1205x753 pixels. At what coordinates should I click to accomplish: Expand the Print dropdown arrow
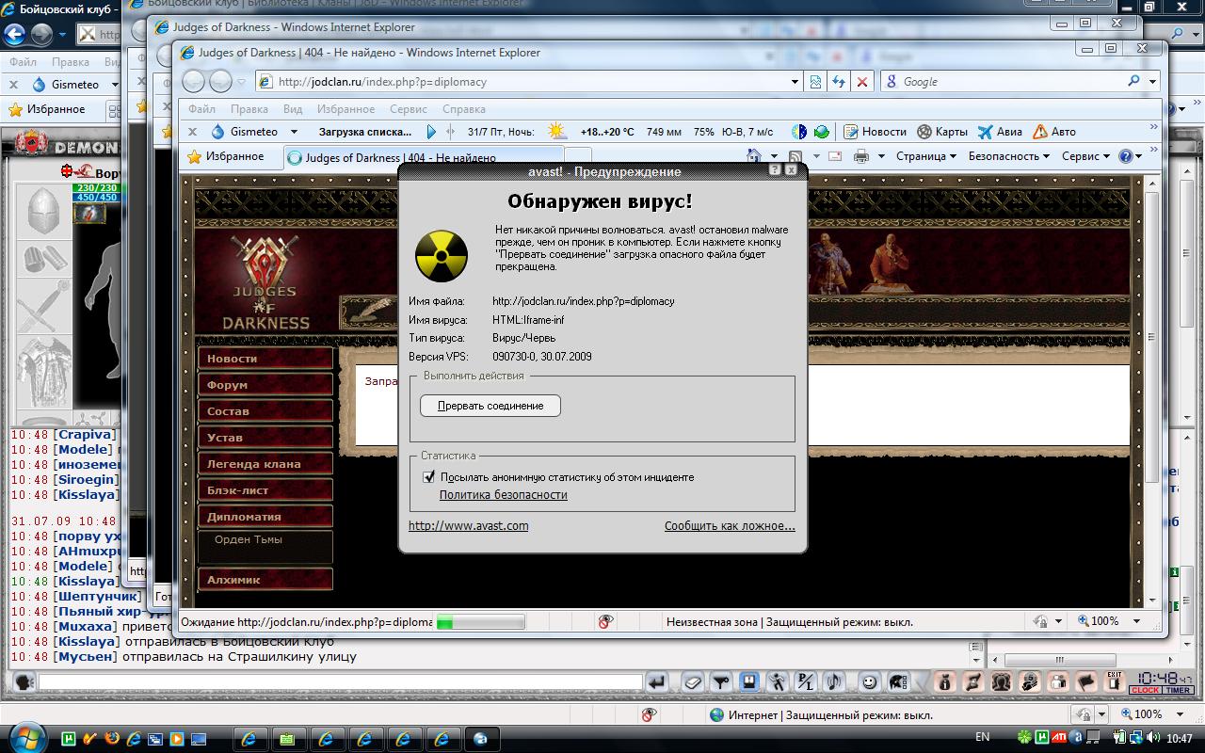click(881, 156)
